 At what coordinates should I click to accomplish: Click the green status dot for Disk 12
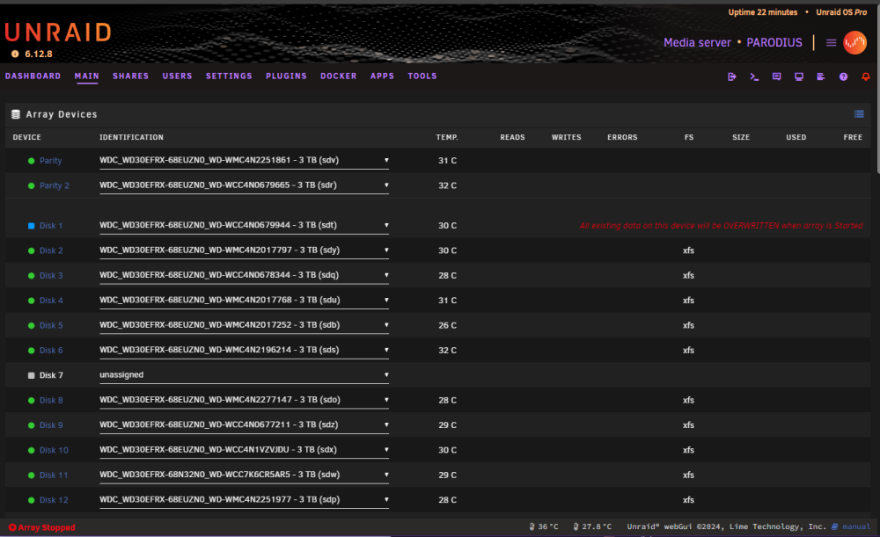pyautogui.click(x=32, y=500)
